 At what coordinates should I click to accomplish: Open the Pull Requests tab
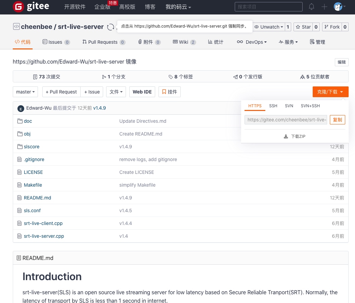pyautogui.click(x=104, y=42)
